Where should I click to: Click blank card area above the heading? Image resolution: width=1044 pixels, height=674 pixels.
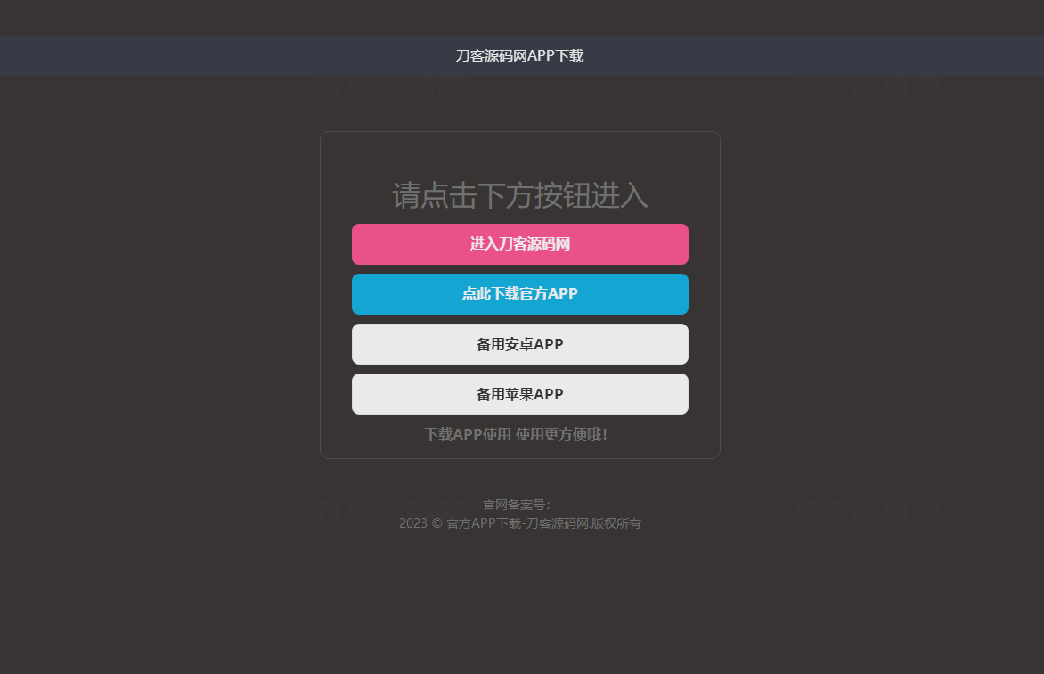pos(519,153)
